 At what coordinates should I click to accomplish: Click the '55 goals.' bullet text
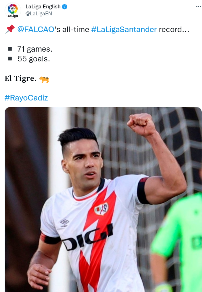pyautogui.click(x=34, y=59)
